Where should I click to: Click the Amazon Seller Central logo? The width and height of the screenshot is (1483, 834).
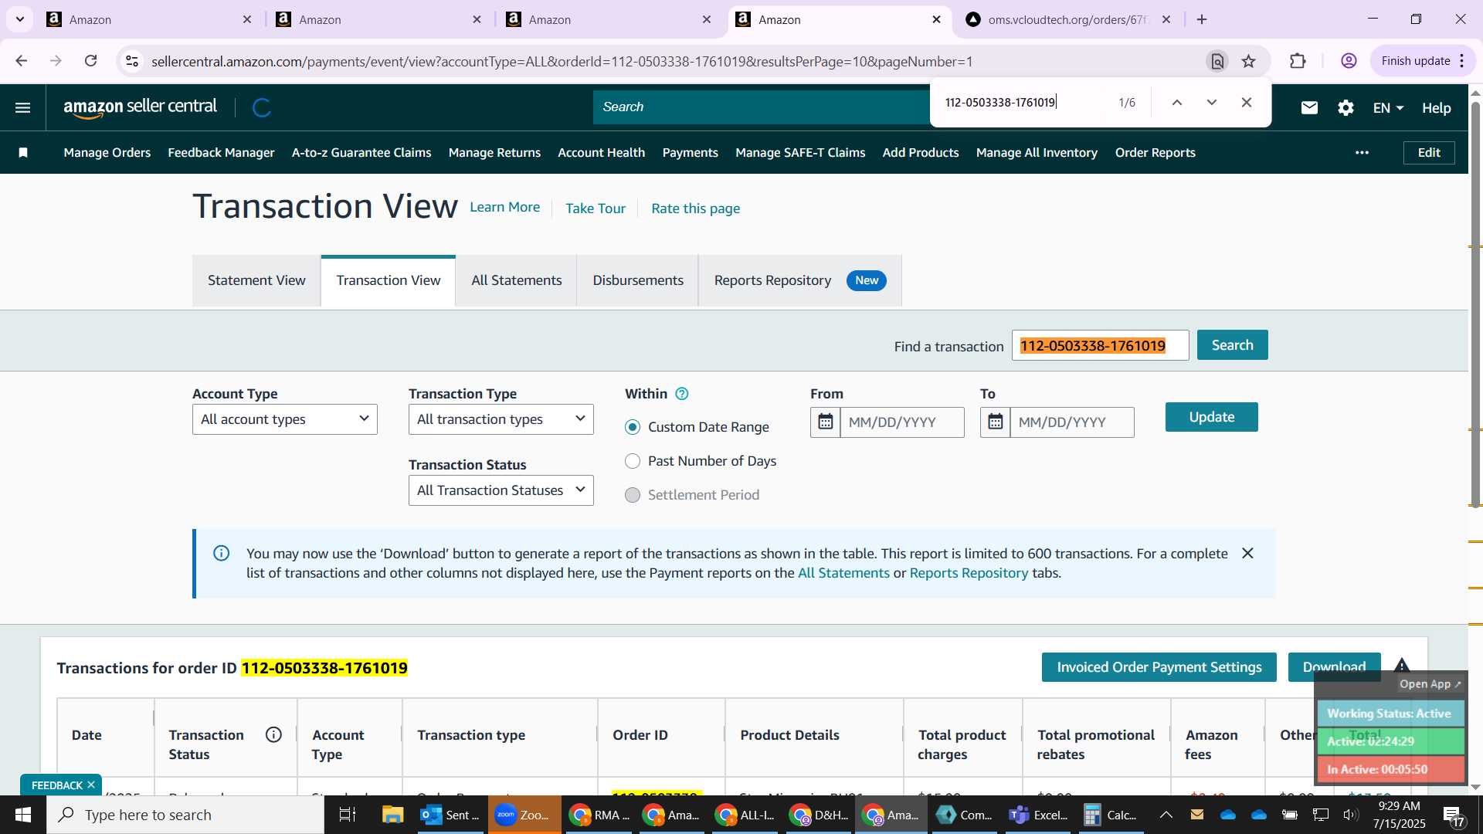141,107
